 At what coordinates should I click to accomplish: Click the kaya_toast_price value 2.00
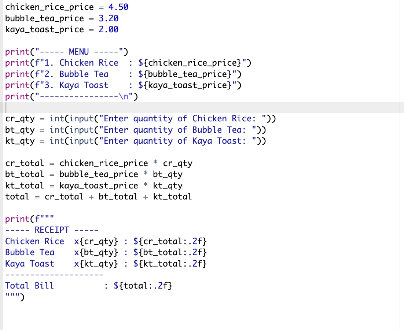point(108,29)
